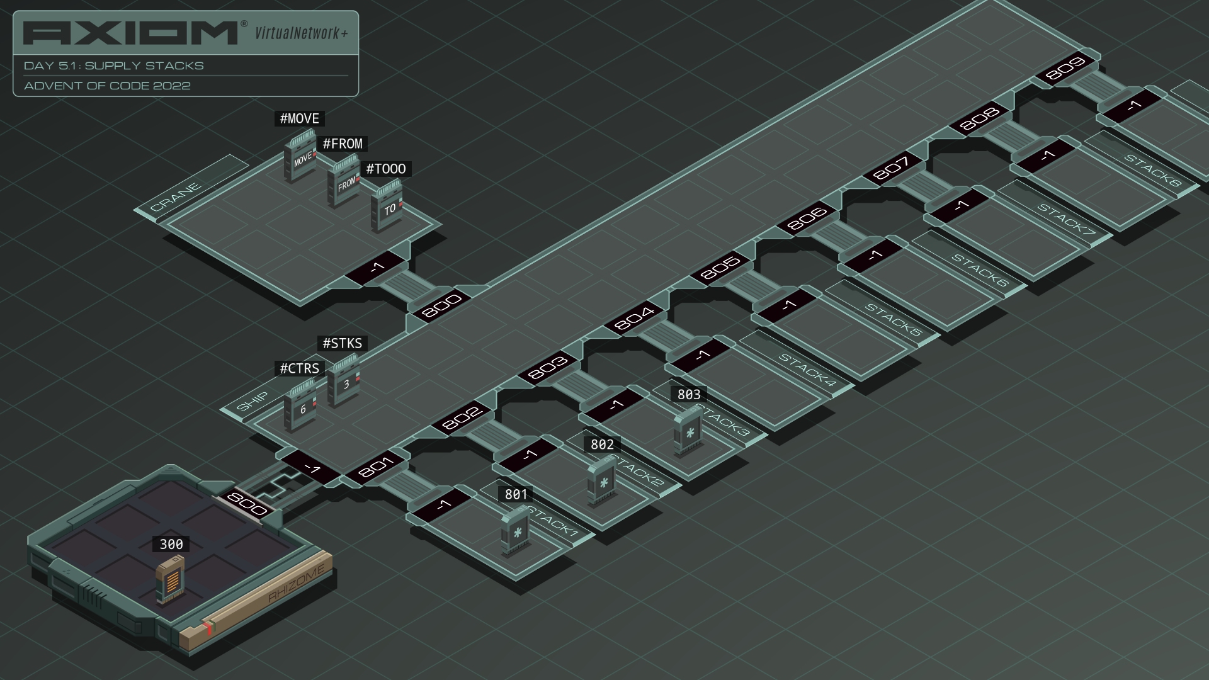Viewport: 1209px width, 680px height.
Task: Select file 802 in STACK2
Action: [602, 481]
